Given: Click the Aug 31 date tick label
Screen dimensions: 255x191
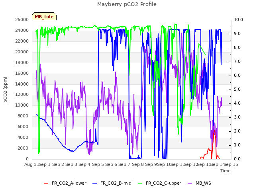Looking at the screenshot, I should pyautogui.click(x=32, y=164).
